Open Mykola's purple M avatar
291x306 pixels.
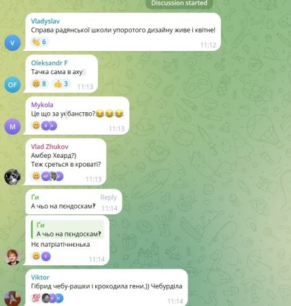click(12, 126)
